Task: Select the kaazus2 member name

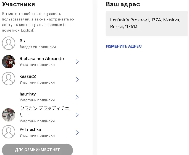Action: 28,76
